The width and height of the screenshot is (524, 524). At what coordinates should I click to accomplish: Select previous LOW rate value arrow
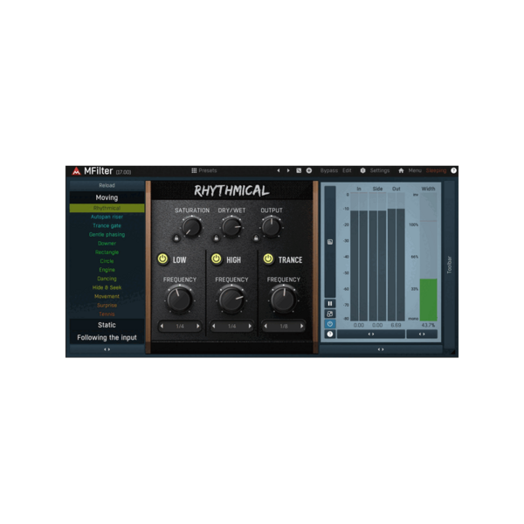[162, 326]
